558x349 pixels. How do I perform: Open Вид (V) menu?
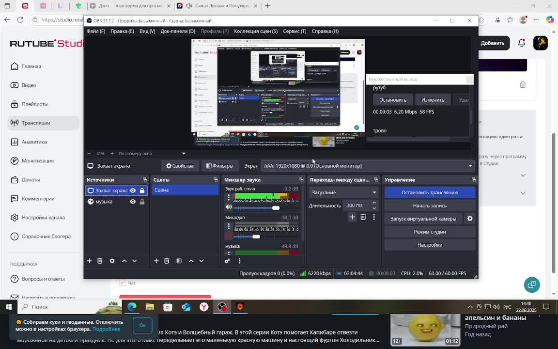point(147,32)
